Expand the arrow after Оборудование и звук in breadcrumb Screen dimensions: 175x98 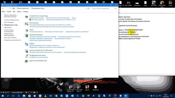pyautogui.click(x=45, y=8)
